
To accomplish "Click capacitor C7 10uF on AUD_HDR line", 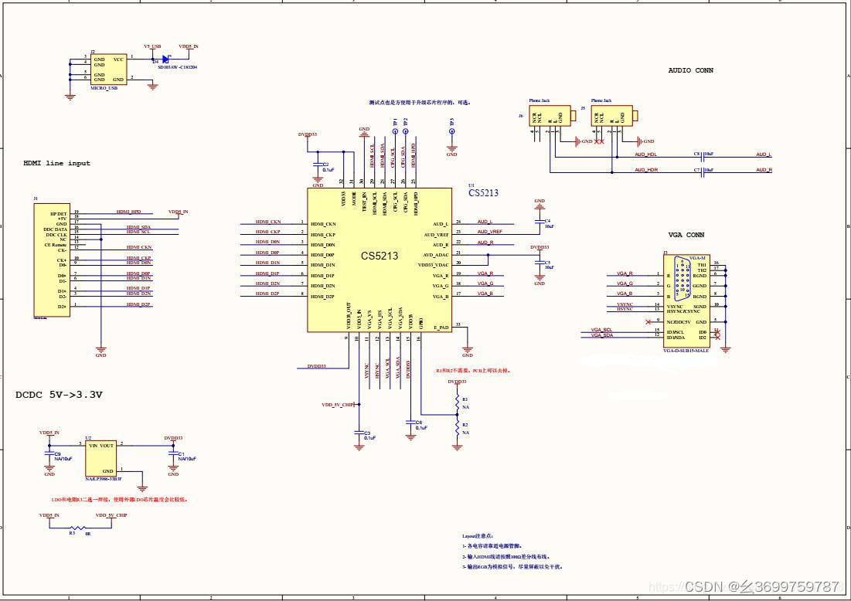I will click(703, 172).
